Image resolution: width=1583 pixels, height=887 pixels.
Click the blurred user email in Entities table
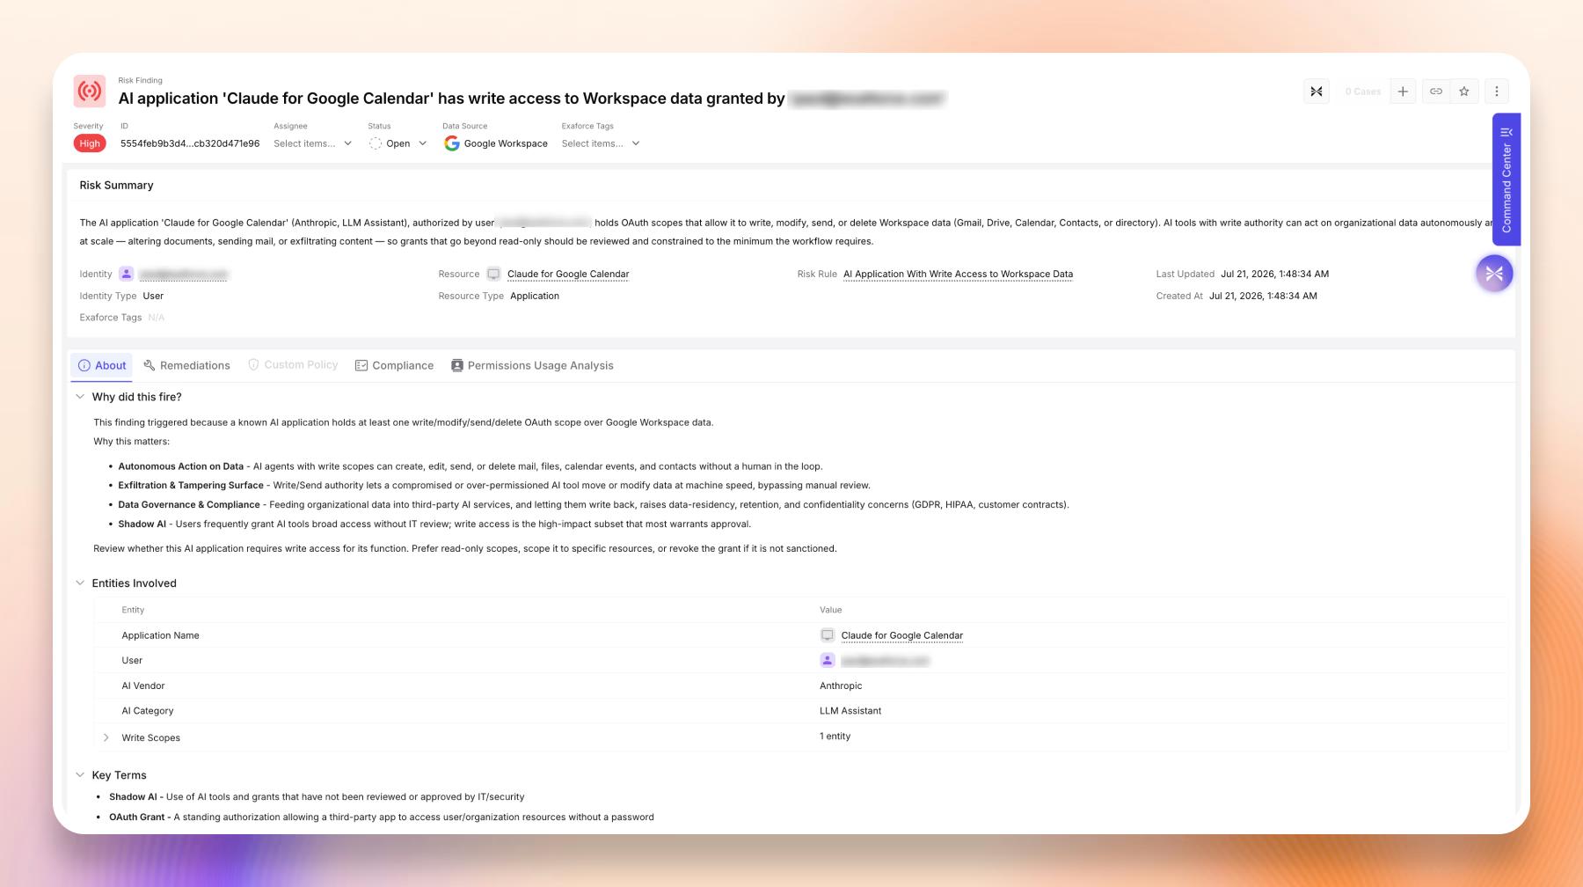tap(885, 661)
